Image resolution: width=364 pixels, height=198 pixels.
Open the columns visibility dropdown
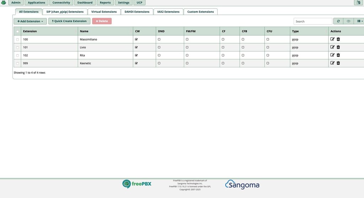pos(360,21)
